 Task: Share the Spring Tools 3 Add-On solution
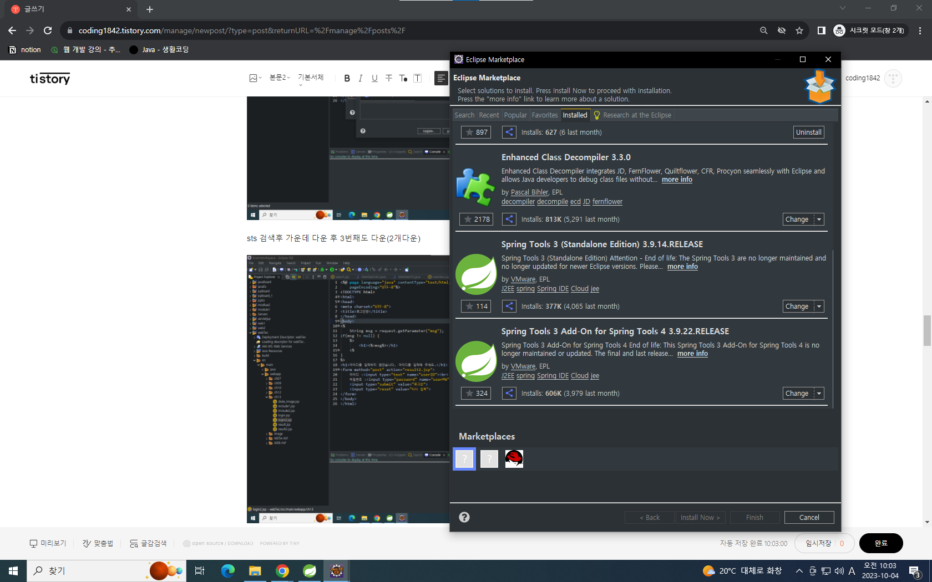509,394
